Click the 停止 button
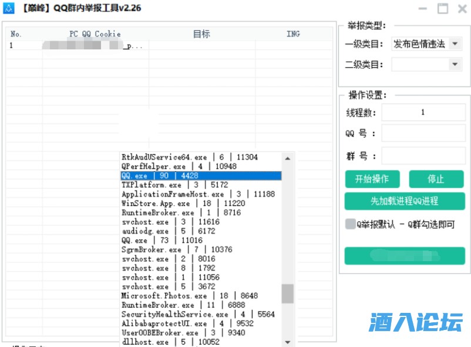This screenshot has height=347, width=471. [436, 179]
